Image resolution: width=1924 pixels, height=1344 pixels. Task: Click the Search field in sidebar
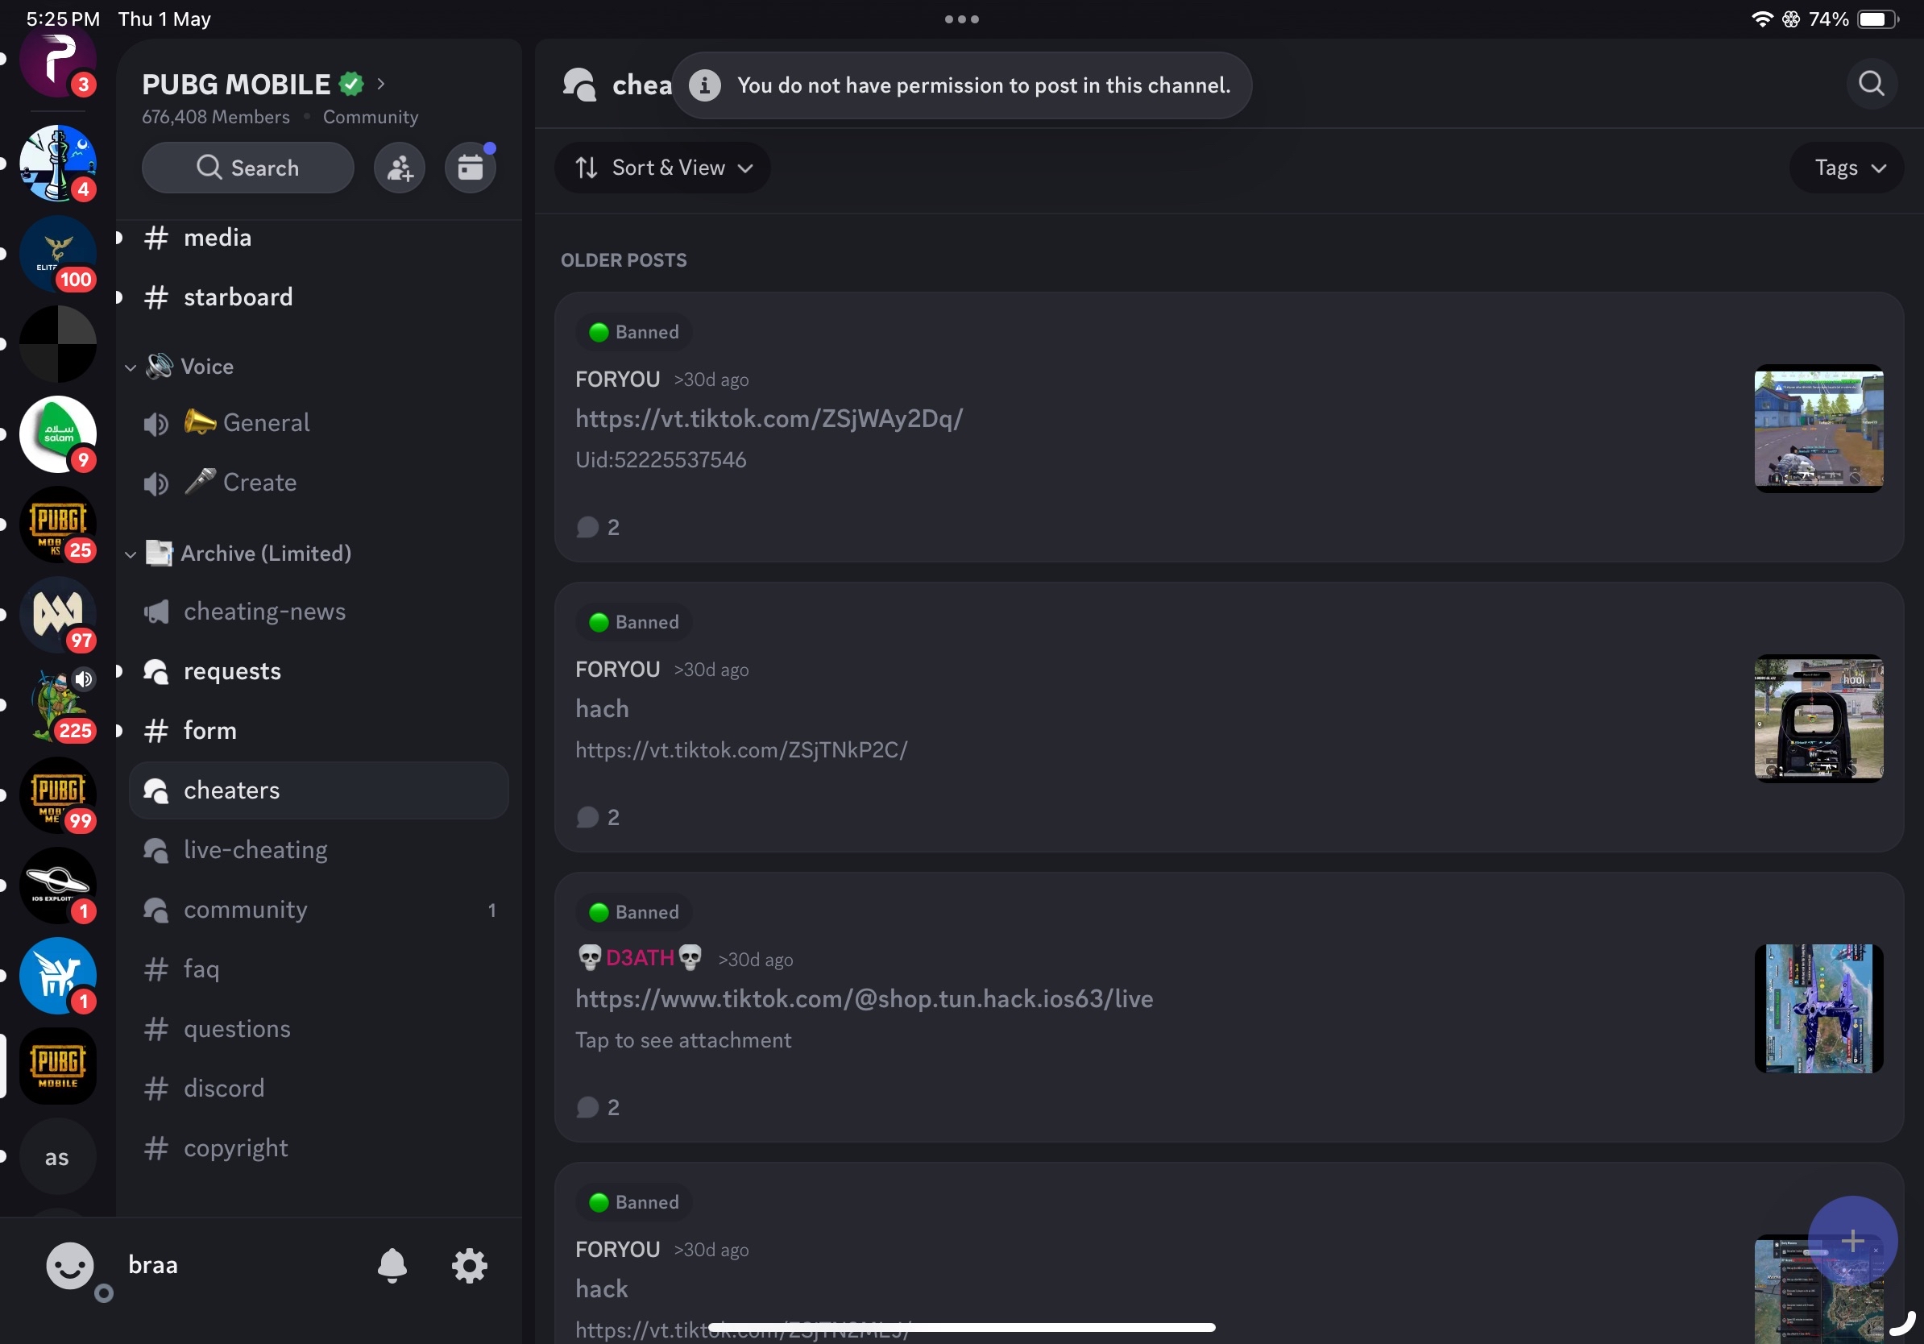(x=248, y=168)
